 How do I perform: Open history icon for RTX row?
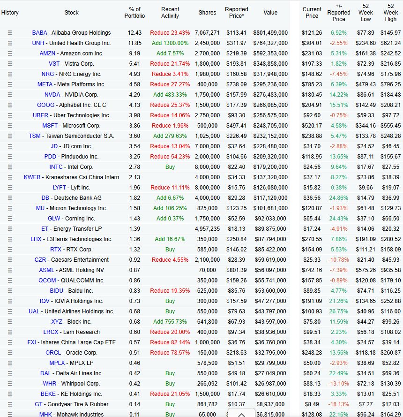[x=10, y=250]
